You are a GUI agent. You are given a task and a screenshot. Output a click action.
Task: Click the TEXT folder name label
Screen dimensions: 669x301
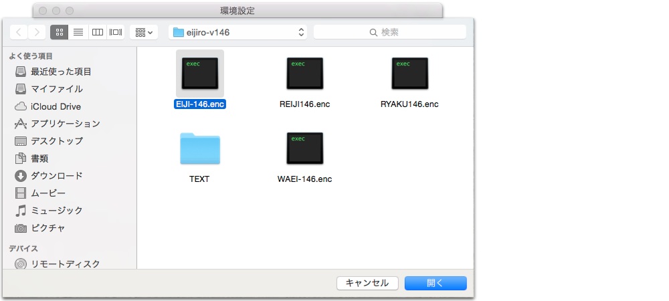pos(199,179)
